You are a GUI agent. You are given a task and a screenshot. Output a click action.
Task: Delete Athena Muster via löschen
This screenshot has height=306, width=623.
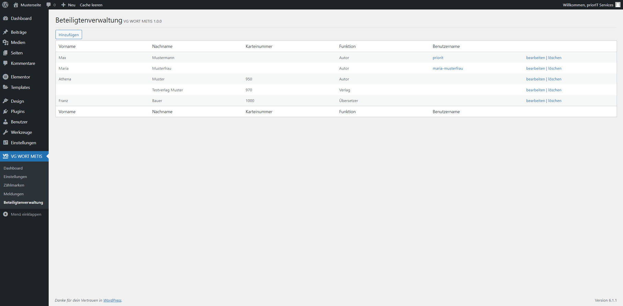(555, 79)
